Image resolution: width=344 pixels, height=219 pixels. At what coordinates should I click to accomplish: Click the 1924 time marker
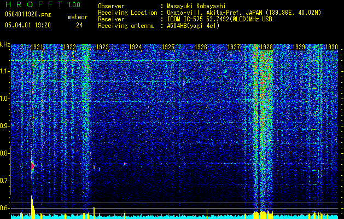pos(136,47)
